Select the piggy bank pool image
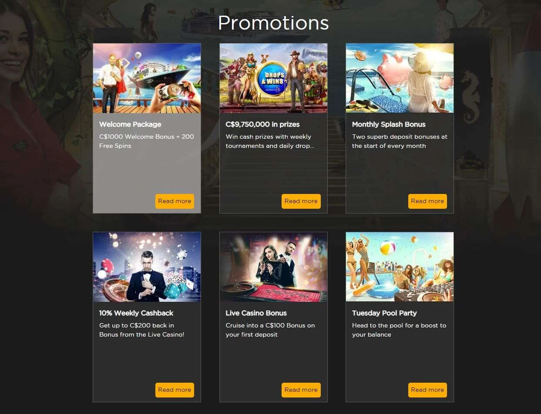Screen dimensions: 541x414 (x=400, y=78)
